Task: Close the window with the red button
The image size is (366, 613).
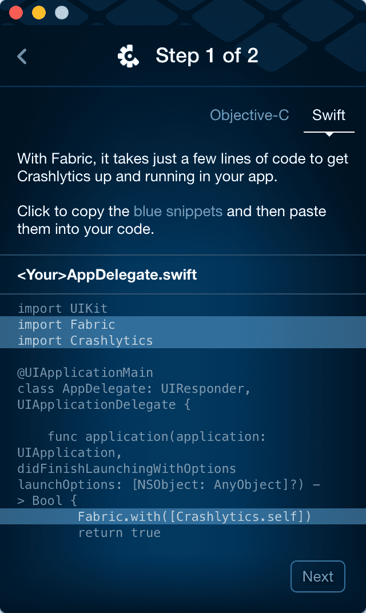Action: coord(15,13)
